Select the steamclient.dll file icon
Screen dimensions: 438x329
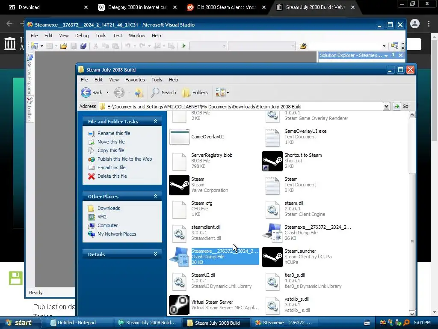179,233
